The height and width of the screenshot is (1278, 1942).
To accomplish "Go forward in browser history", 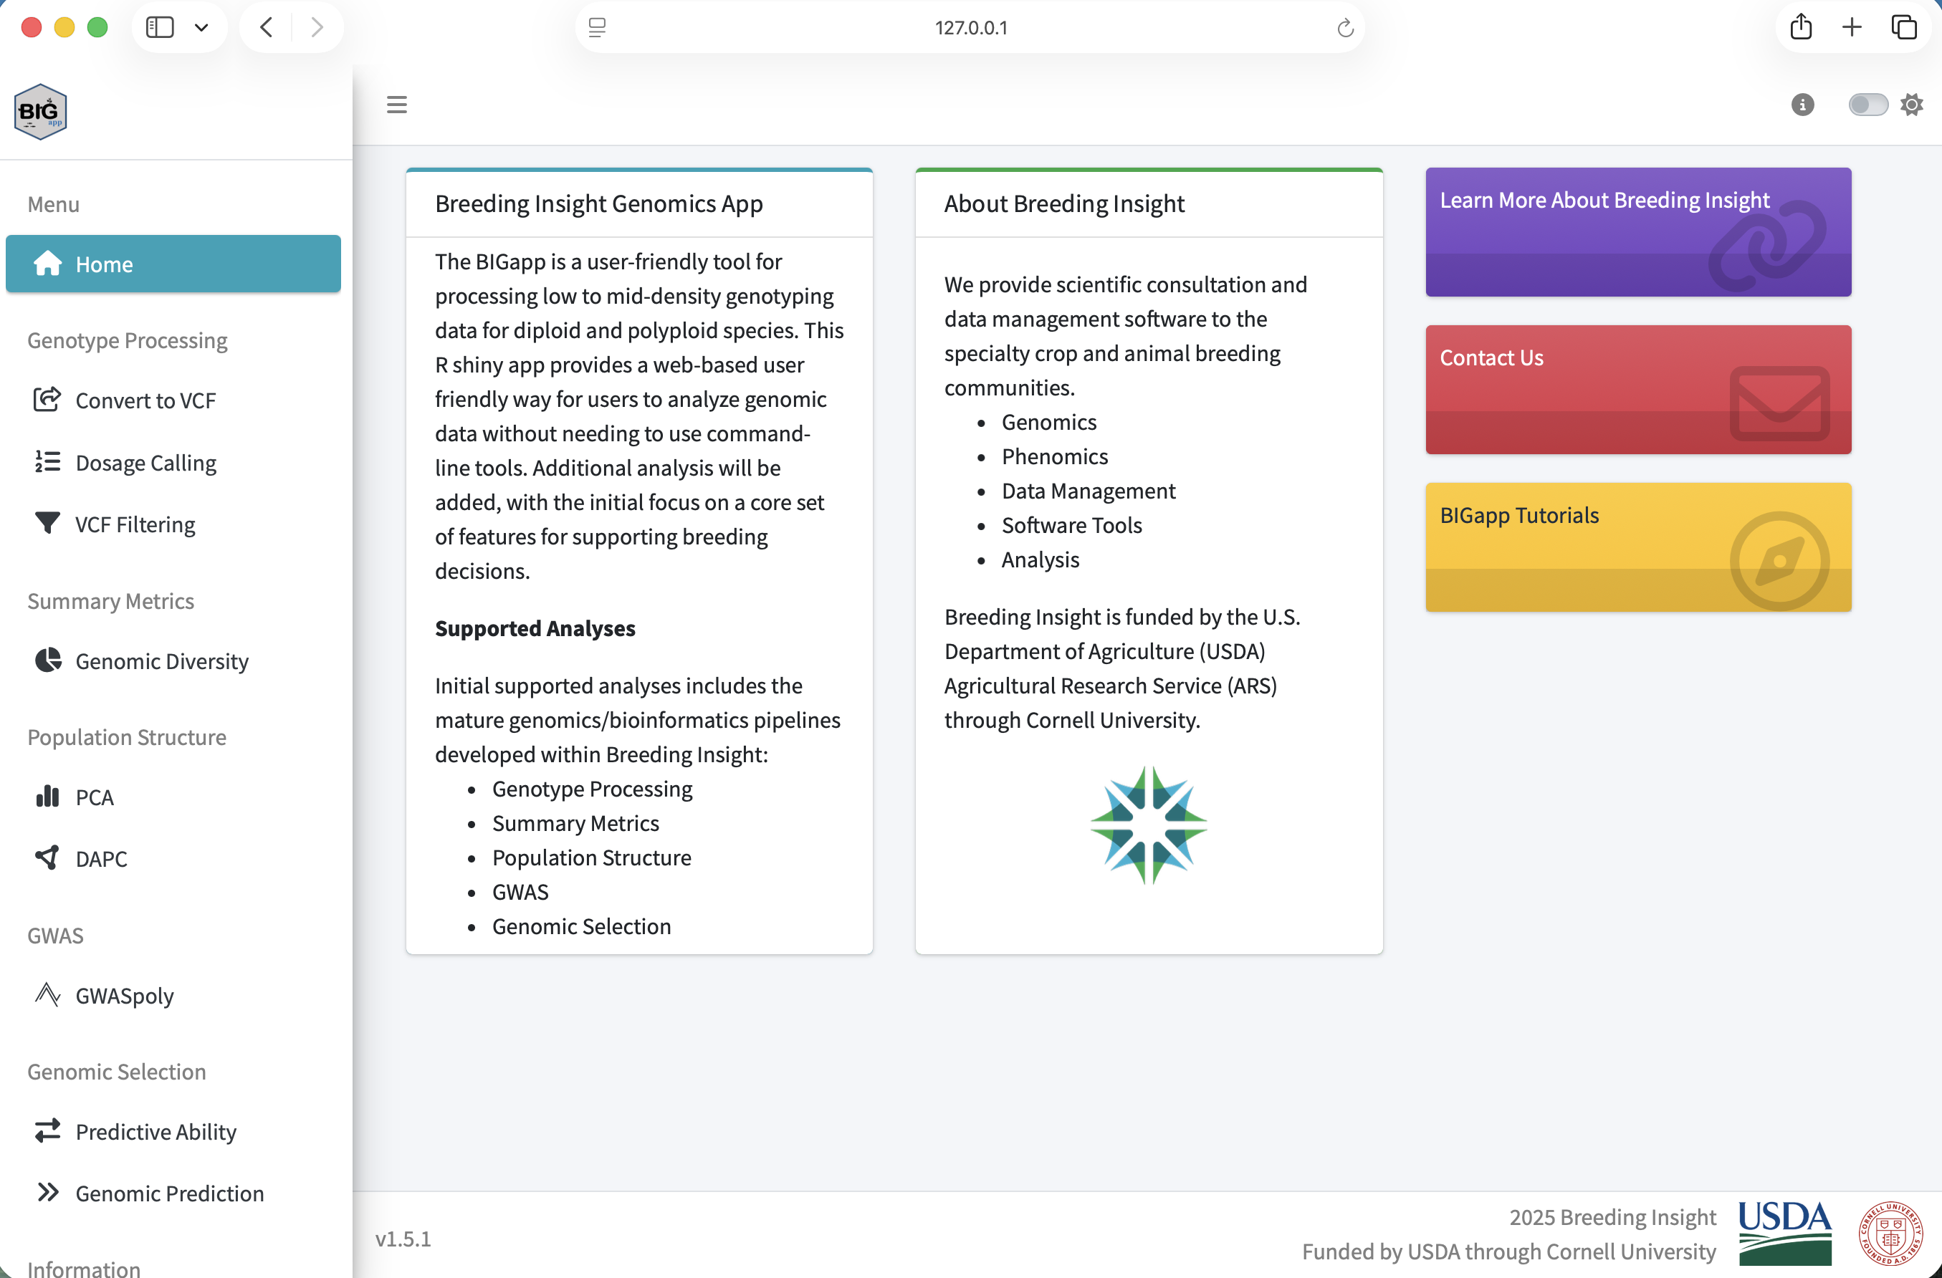I will [317, 27].
